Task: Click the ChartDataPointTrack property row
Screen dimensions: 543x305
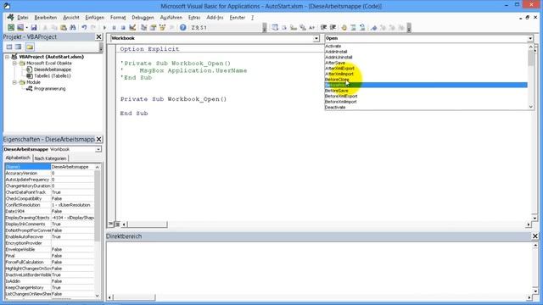Action: coord(49,192)
